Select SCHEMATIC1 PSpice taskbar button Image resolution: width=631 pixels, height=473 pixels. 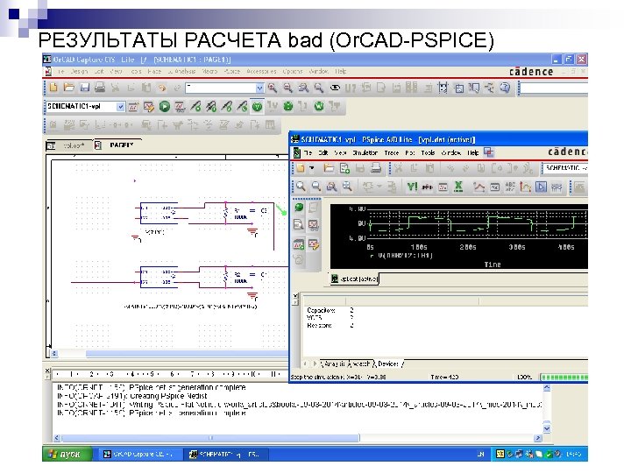(x=227, y=454)
